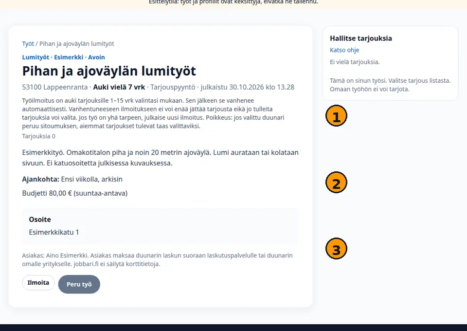Click the Peru työ button
The width and height of the screenshot is (467, 331).
(79, 284)
